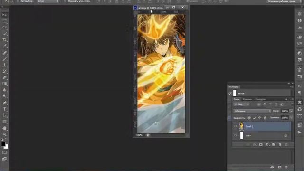The width and height of the screenshot is (304, 171).
Task: Open Layers panel flyout menu
Action: (292, 99)
